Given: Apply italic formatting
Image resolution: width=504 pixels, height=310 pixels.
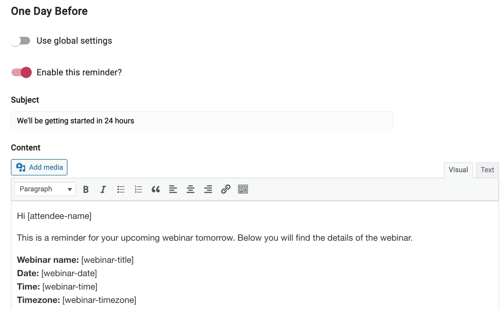Looking at the screenshot, I should click(x=103, y=189).
